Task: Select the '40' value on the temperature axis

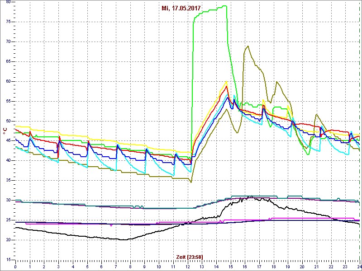Action: (8, 161)
